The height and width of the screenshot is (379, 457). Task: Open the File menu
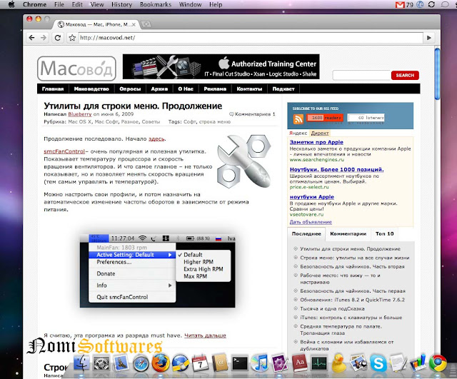pos(59,4)
